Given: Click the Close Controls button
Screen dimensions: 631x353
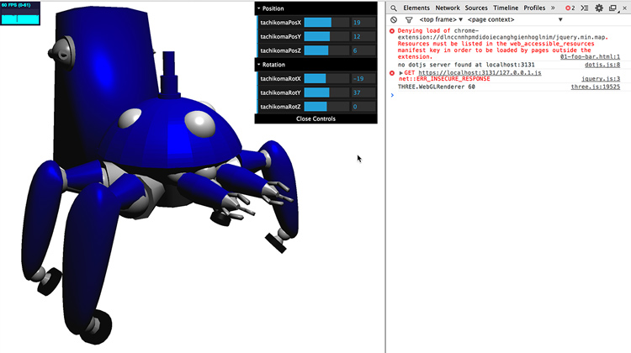Looking at the screenshot, I should point(315,119).
